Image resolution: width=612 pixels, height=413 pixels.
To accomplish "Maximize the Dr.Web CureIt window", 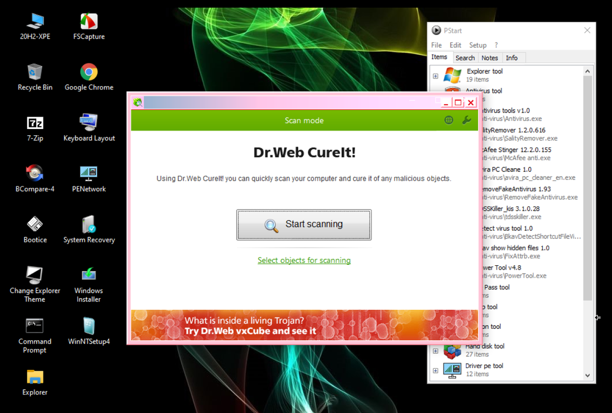I will [x=458, y=103].
